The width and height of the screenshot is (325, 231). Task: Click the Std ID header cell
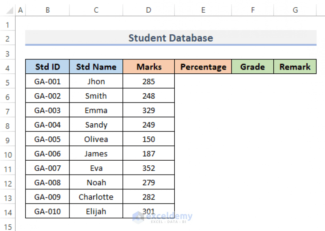point(47,67)
